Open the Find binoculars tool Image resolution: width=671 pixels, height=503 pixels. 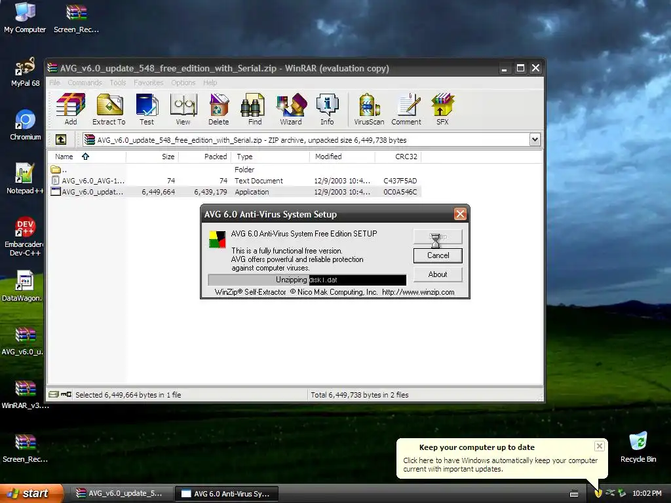(255, 109)
